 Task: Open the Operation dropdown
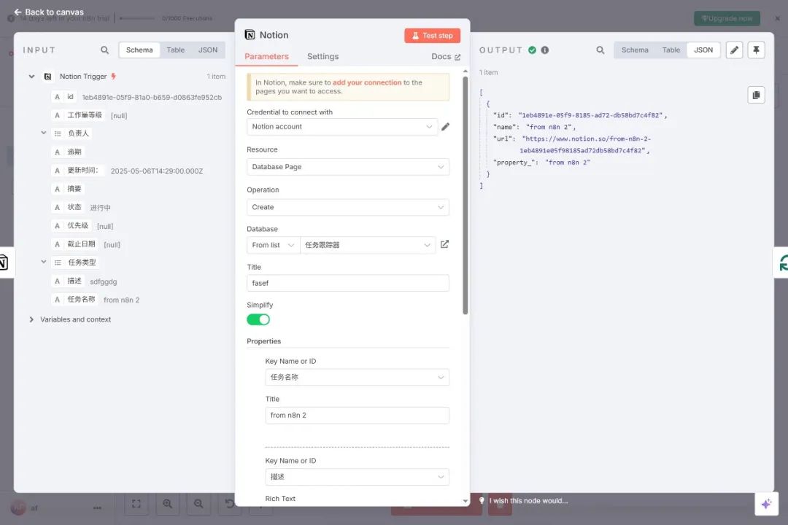click(348, 207)
